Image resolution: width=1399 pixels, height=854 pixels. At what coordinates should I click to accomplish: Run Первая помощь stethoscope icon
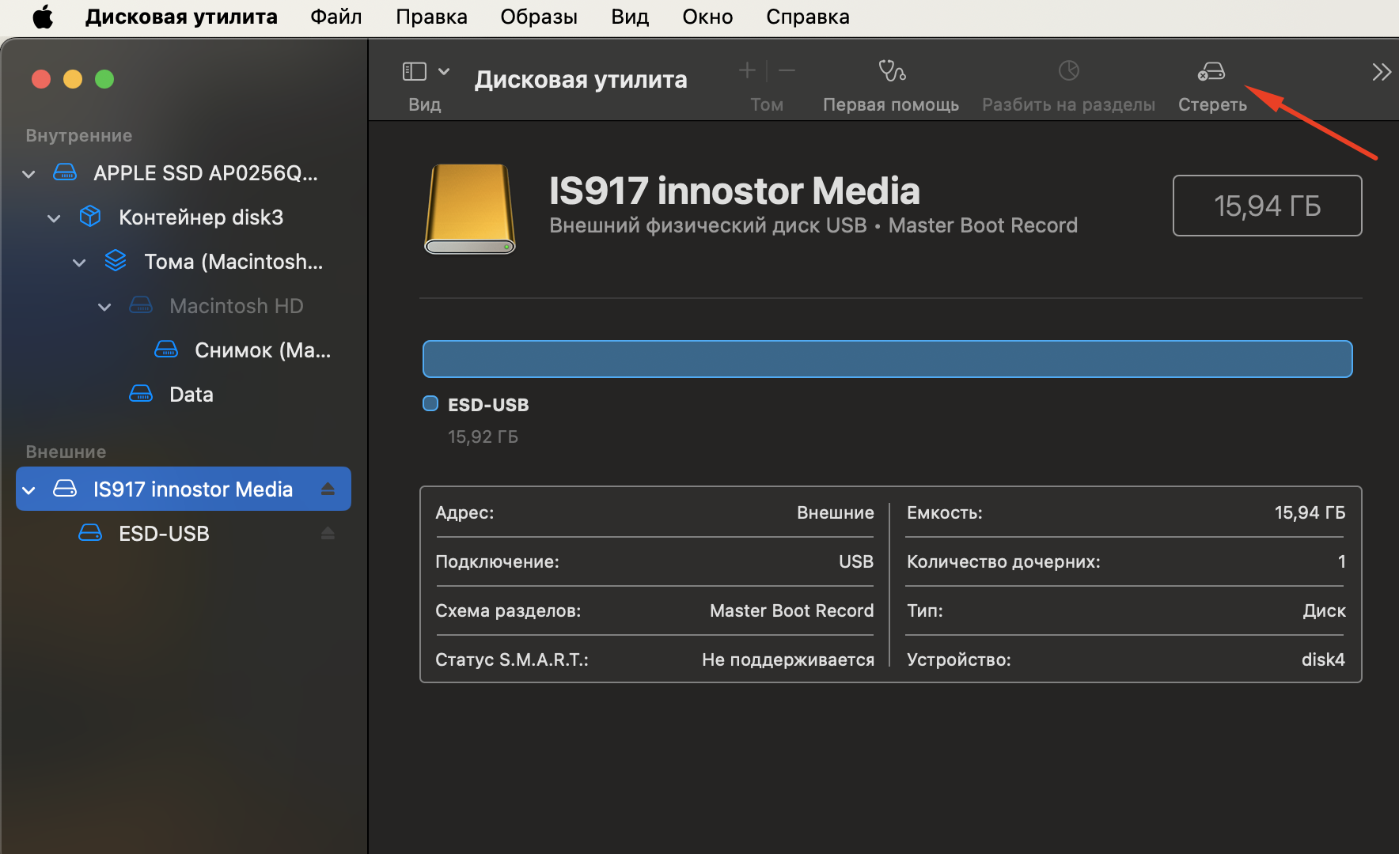pyautogui.click(x=892, y=70)
